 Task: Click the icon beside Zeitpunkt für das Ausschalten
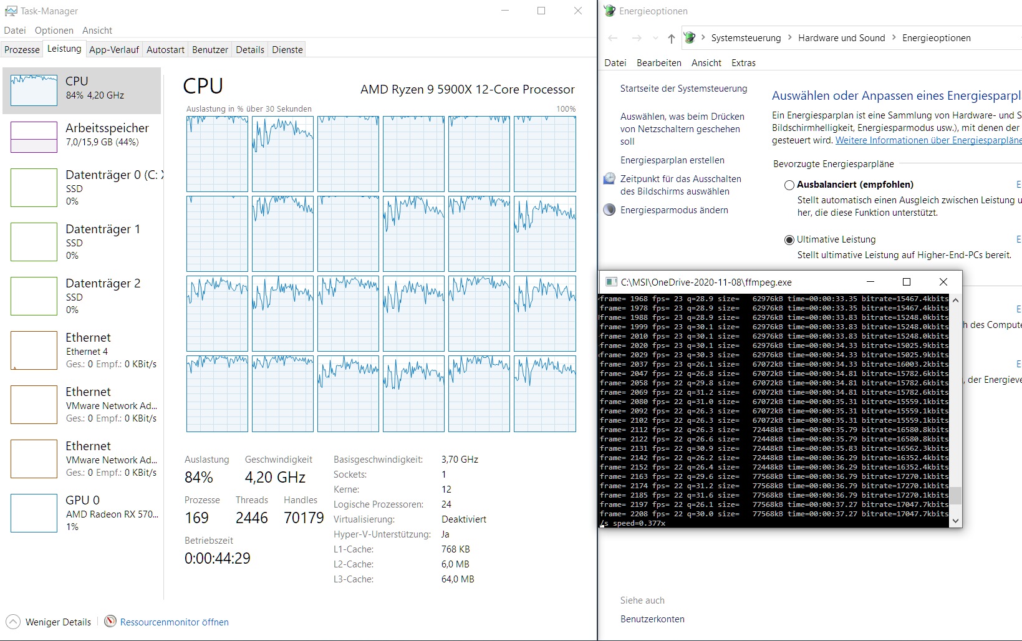click(609, 179)
